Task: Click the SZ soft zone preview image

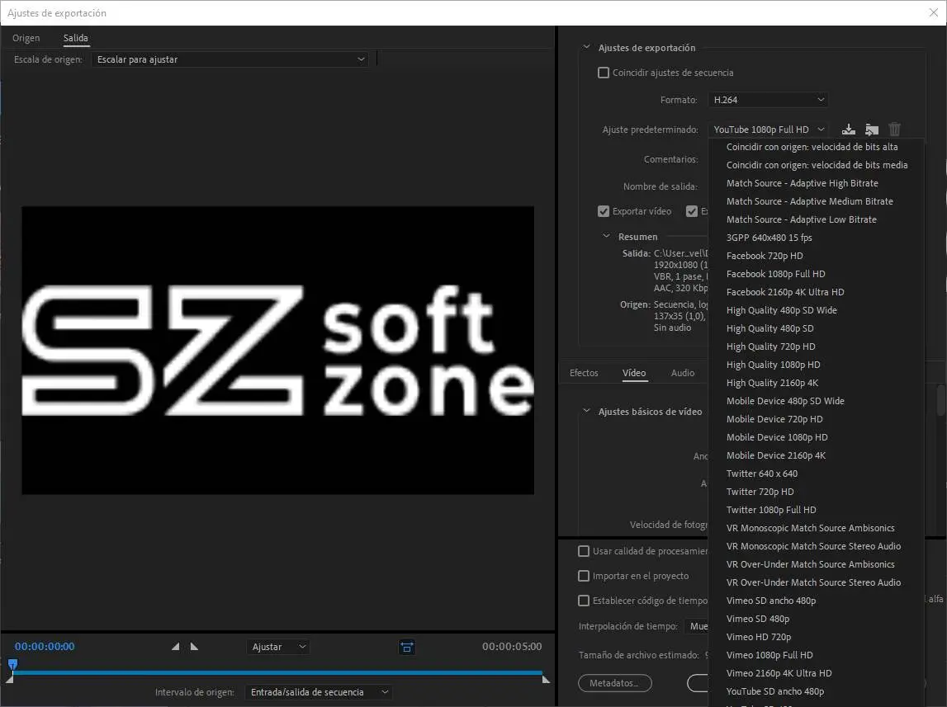Action: (277, 350)
